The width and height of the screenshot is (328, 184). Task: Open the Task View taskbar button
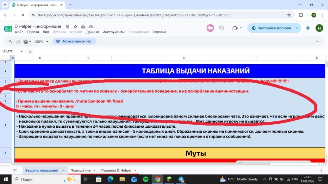(86, 179)
